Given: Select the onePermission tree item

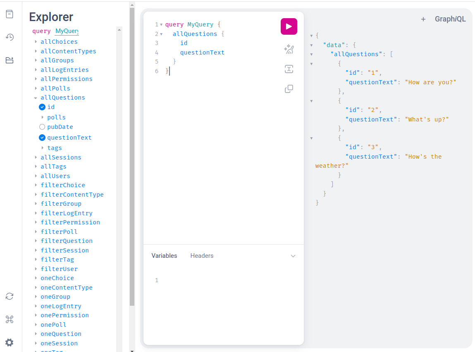Looking at the screenshot, I should (x=64, y=315).
